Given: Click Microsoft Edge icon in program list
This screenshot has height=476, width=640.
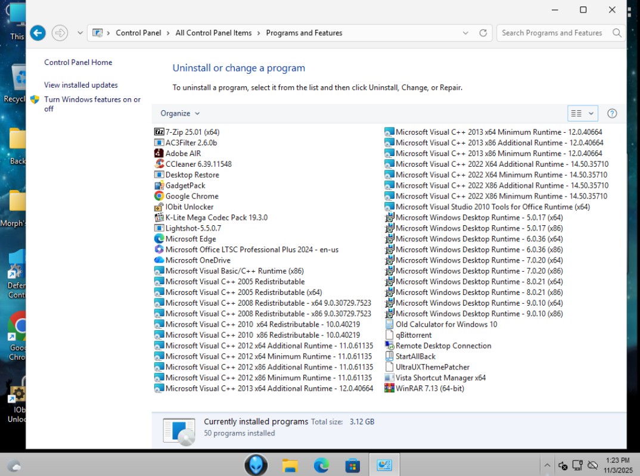Looking at the screenshot, I should click(159, 239).
